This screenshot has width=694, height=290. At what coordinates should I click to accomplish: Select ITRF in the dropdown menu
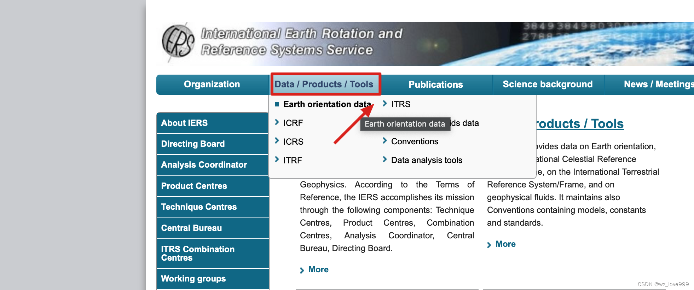(x=293, y=161)
